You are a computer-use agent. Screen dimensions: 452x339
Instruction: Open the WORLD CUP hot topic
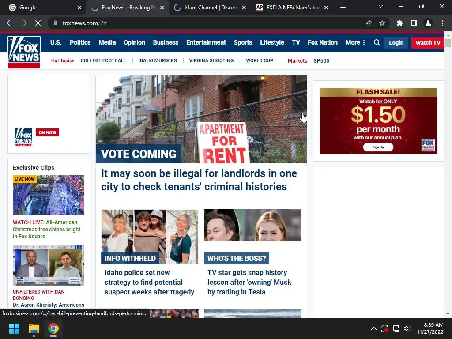coord(260,60)
